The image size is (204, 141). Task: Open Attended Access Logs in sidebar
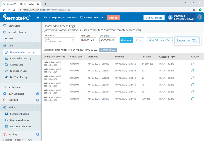21,58
